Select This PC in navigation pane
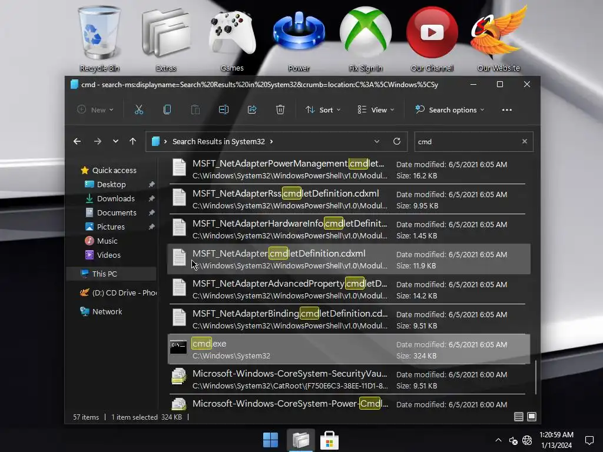 point(111,274)
